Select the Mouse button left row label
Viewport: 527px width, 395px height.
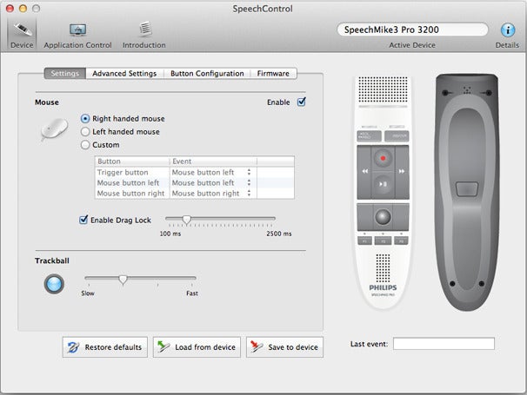tap(128, 183)
